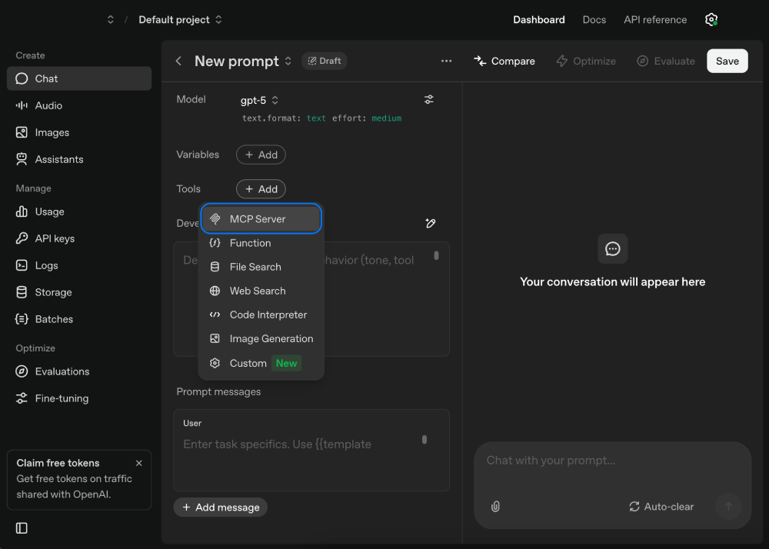Click the medium effort value
769x549 pixels.
click(x=387, y=118)
